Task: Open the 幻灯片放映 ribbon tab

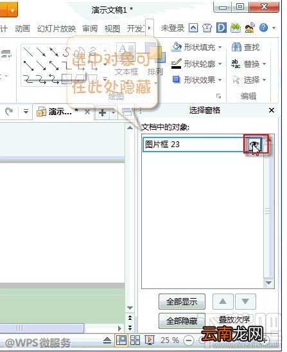Action: (x=57, y=28)
